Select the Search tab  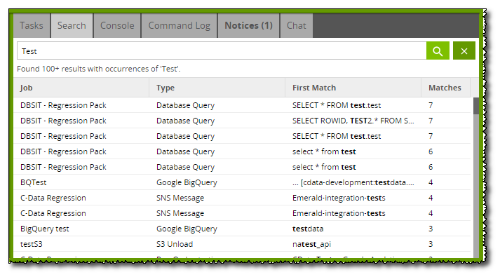(x=72, y=25)
